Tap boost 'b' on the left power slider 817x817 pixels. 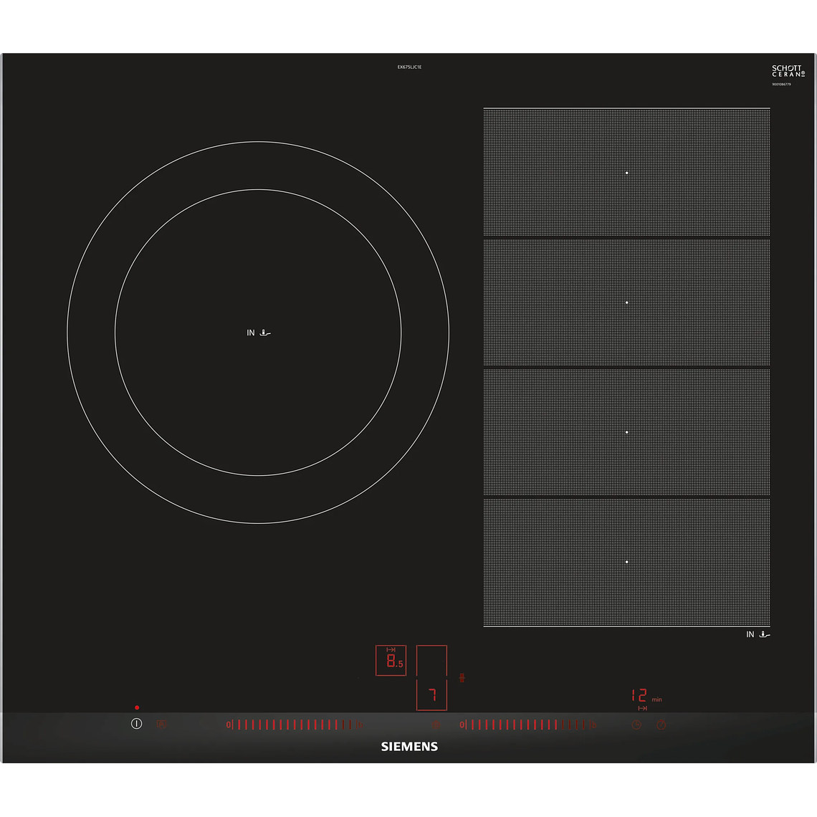(360, 725)
